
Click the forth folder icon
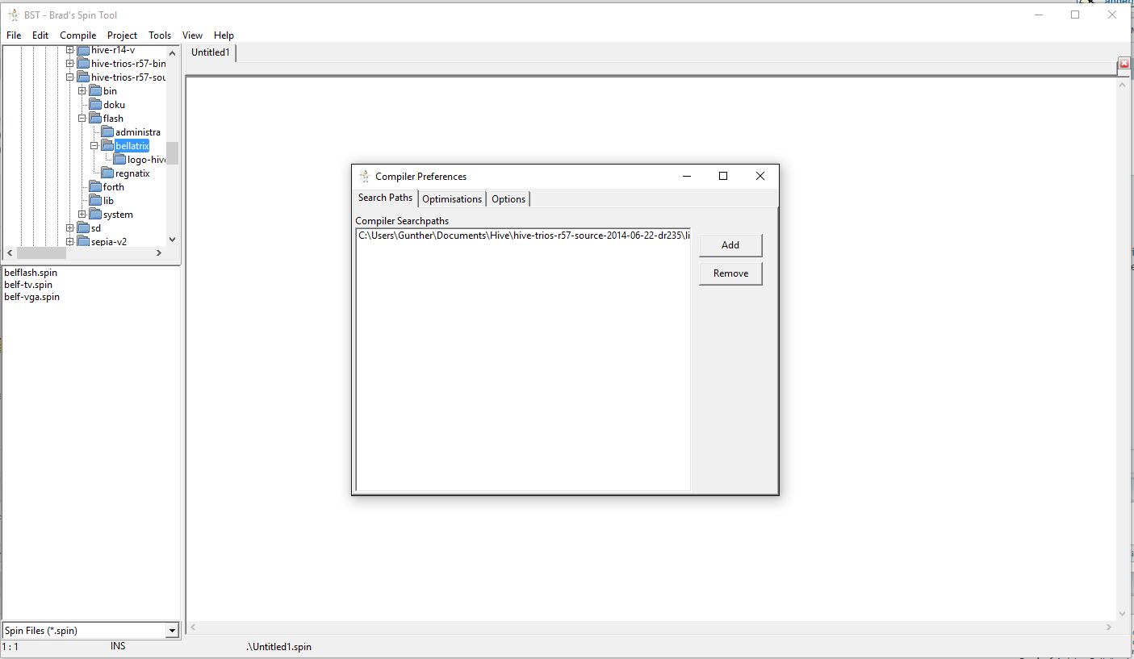(95, 187)
